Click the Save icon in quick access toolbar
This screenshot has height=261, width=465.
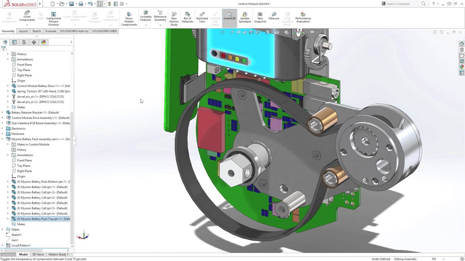(72, 4)
